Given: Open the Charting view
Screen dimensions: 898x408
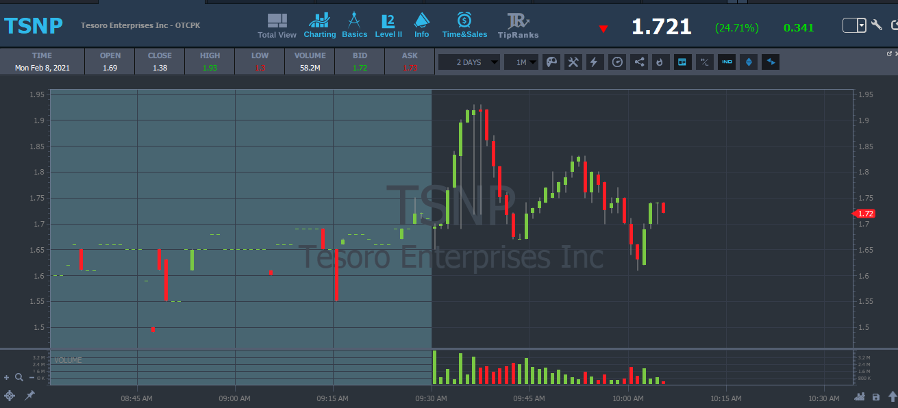Looking at the screenshot, I should (319, 25).
